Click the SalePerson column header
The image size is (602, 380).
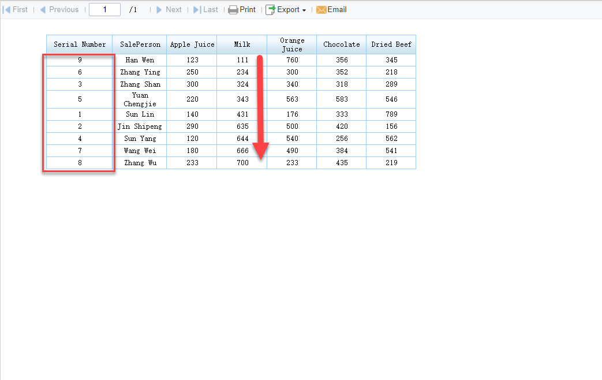140,44
